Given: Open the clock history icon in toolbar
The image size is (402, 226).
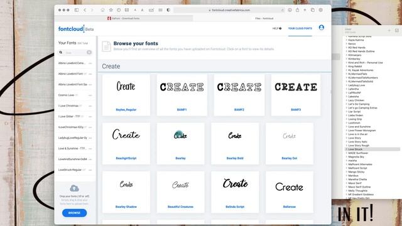Looking at the screenshot, I should pos(119,10).
